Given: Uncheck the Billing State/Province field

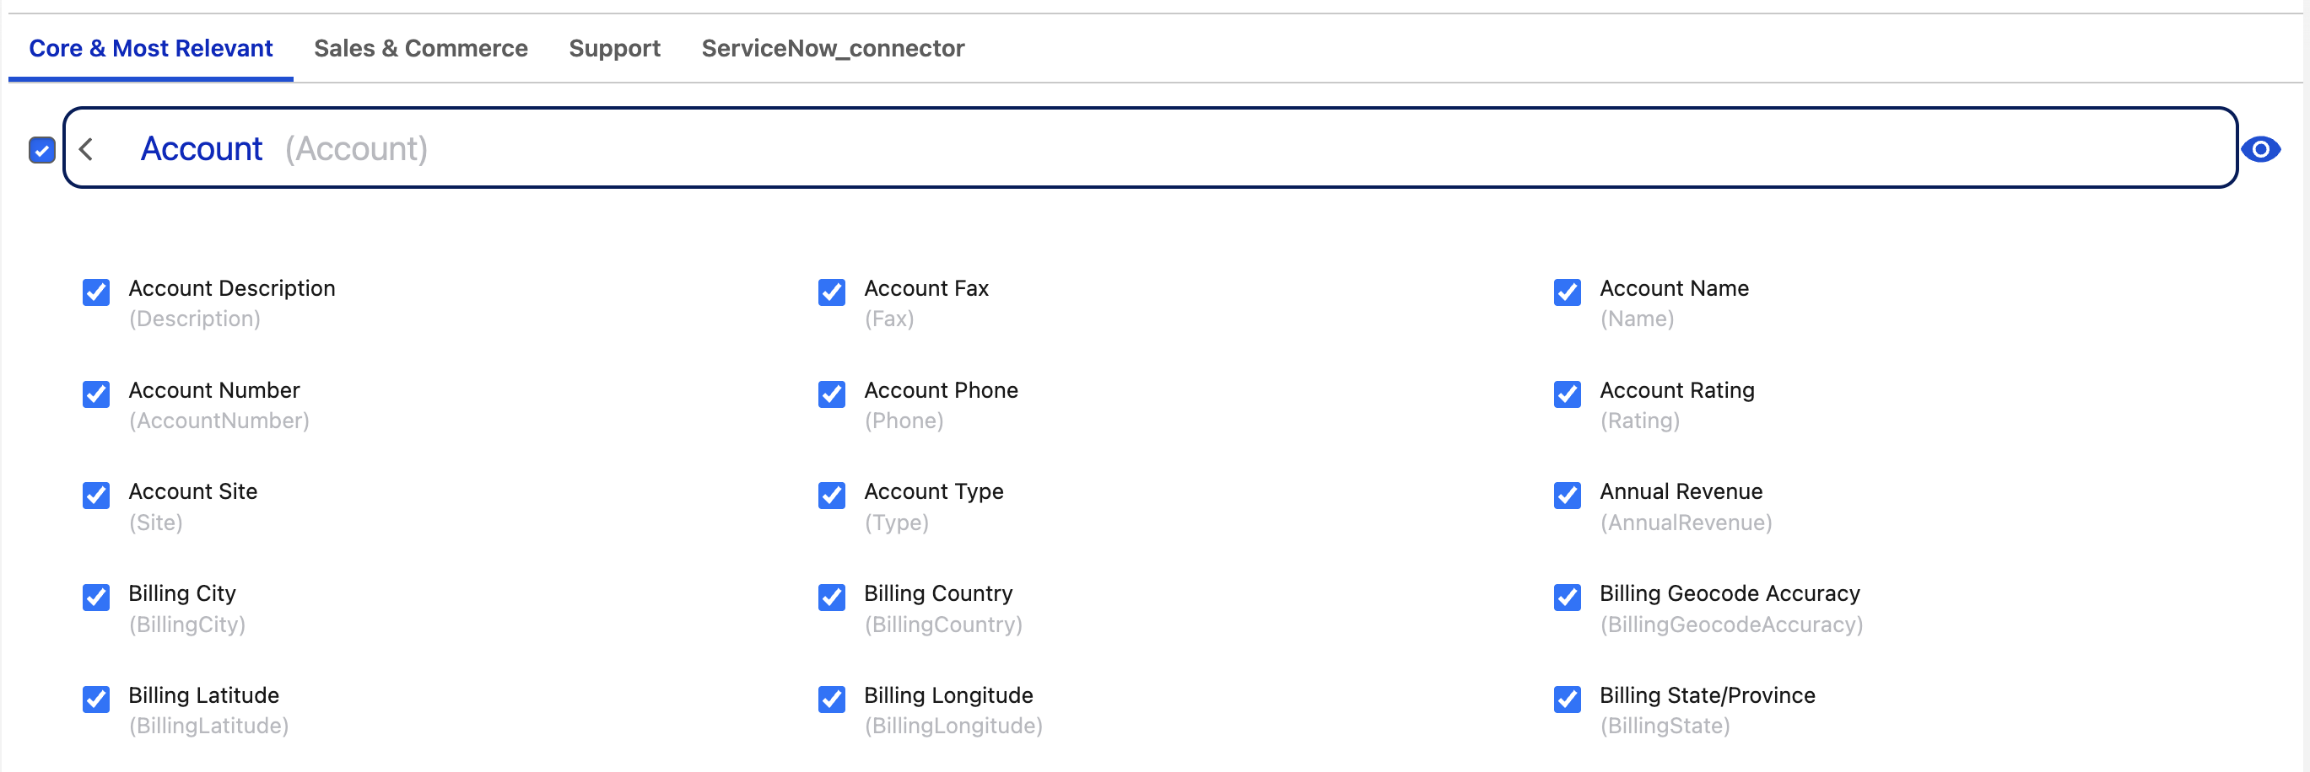Looking at the screenshot, I should pyautogui.click(x=1567, y=699).
